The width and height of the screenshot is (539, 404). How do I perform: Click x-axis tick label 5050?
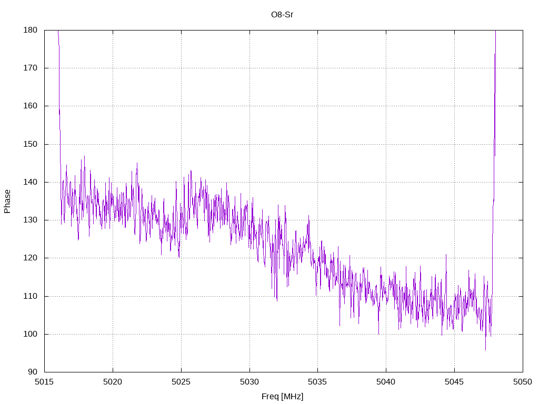tap(523, 382)
